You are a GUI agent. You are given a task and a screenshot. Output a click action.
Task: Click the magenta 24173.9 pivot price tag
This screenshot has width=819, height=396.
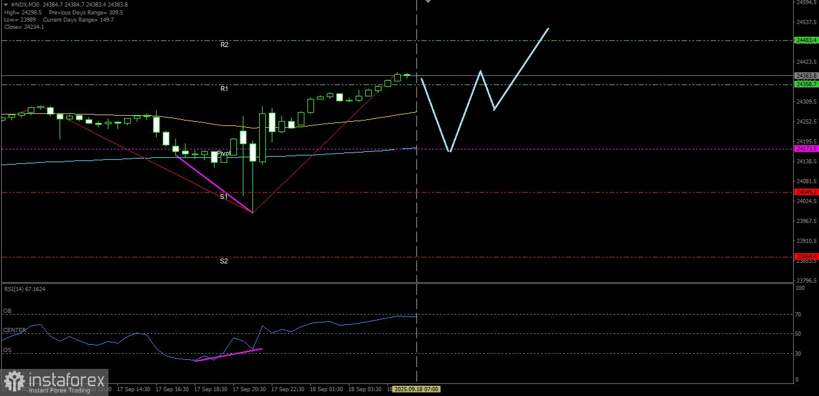pos(806,148)
